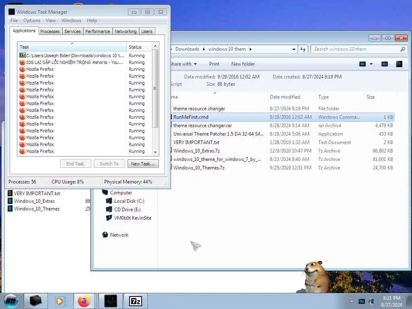Open Firefox from the taskbar
Screen dimensions: 412x309
pyautogui.click(x=84, y=301)
